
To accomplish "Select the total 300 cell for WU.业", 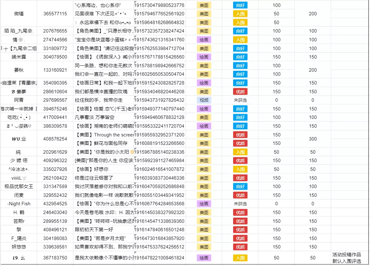I will [313, 139].
